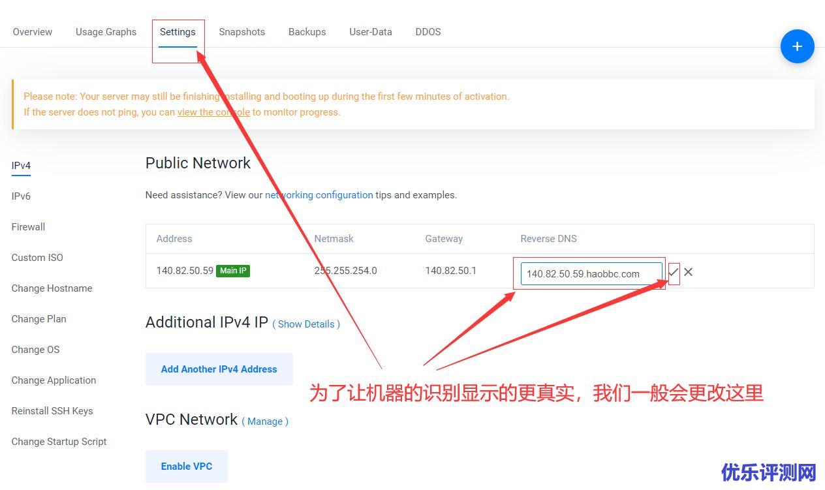
Task: Select the Settings tab
Action: point(178,31)
